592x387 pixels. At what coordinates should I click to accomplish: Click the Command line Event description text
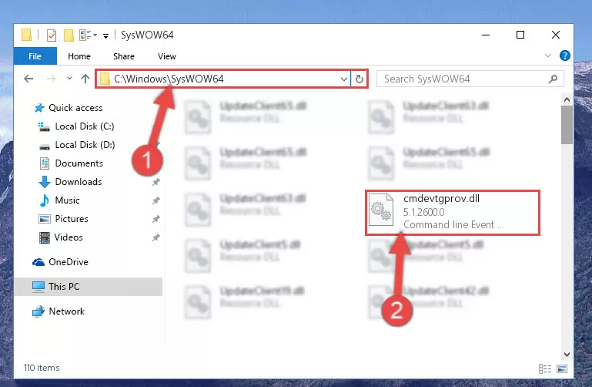[453, 225]
